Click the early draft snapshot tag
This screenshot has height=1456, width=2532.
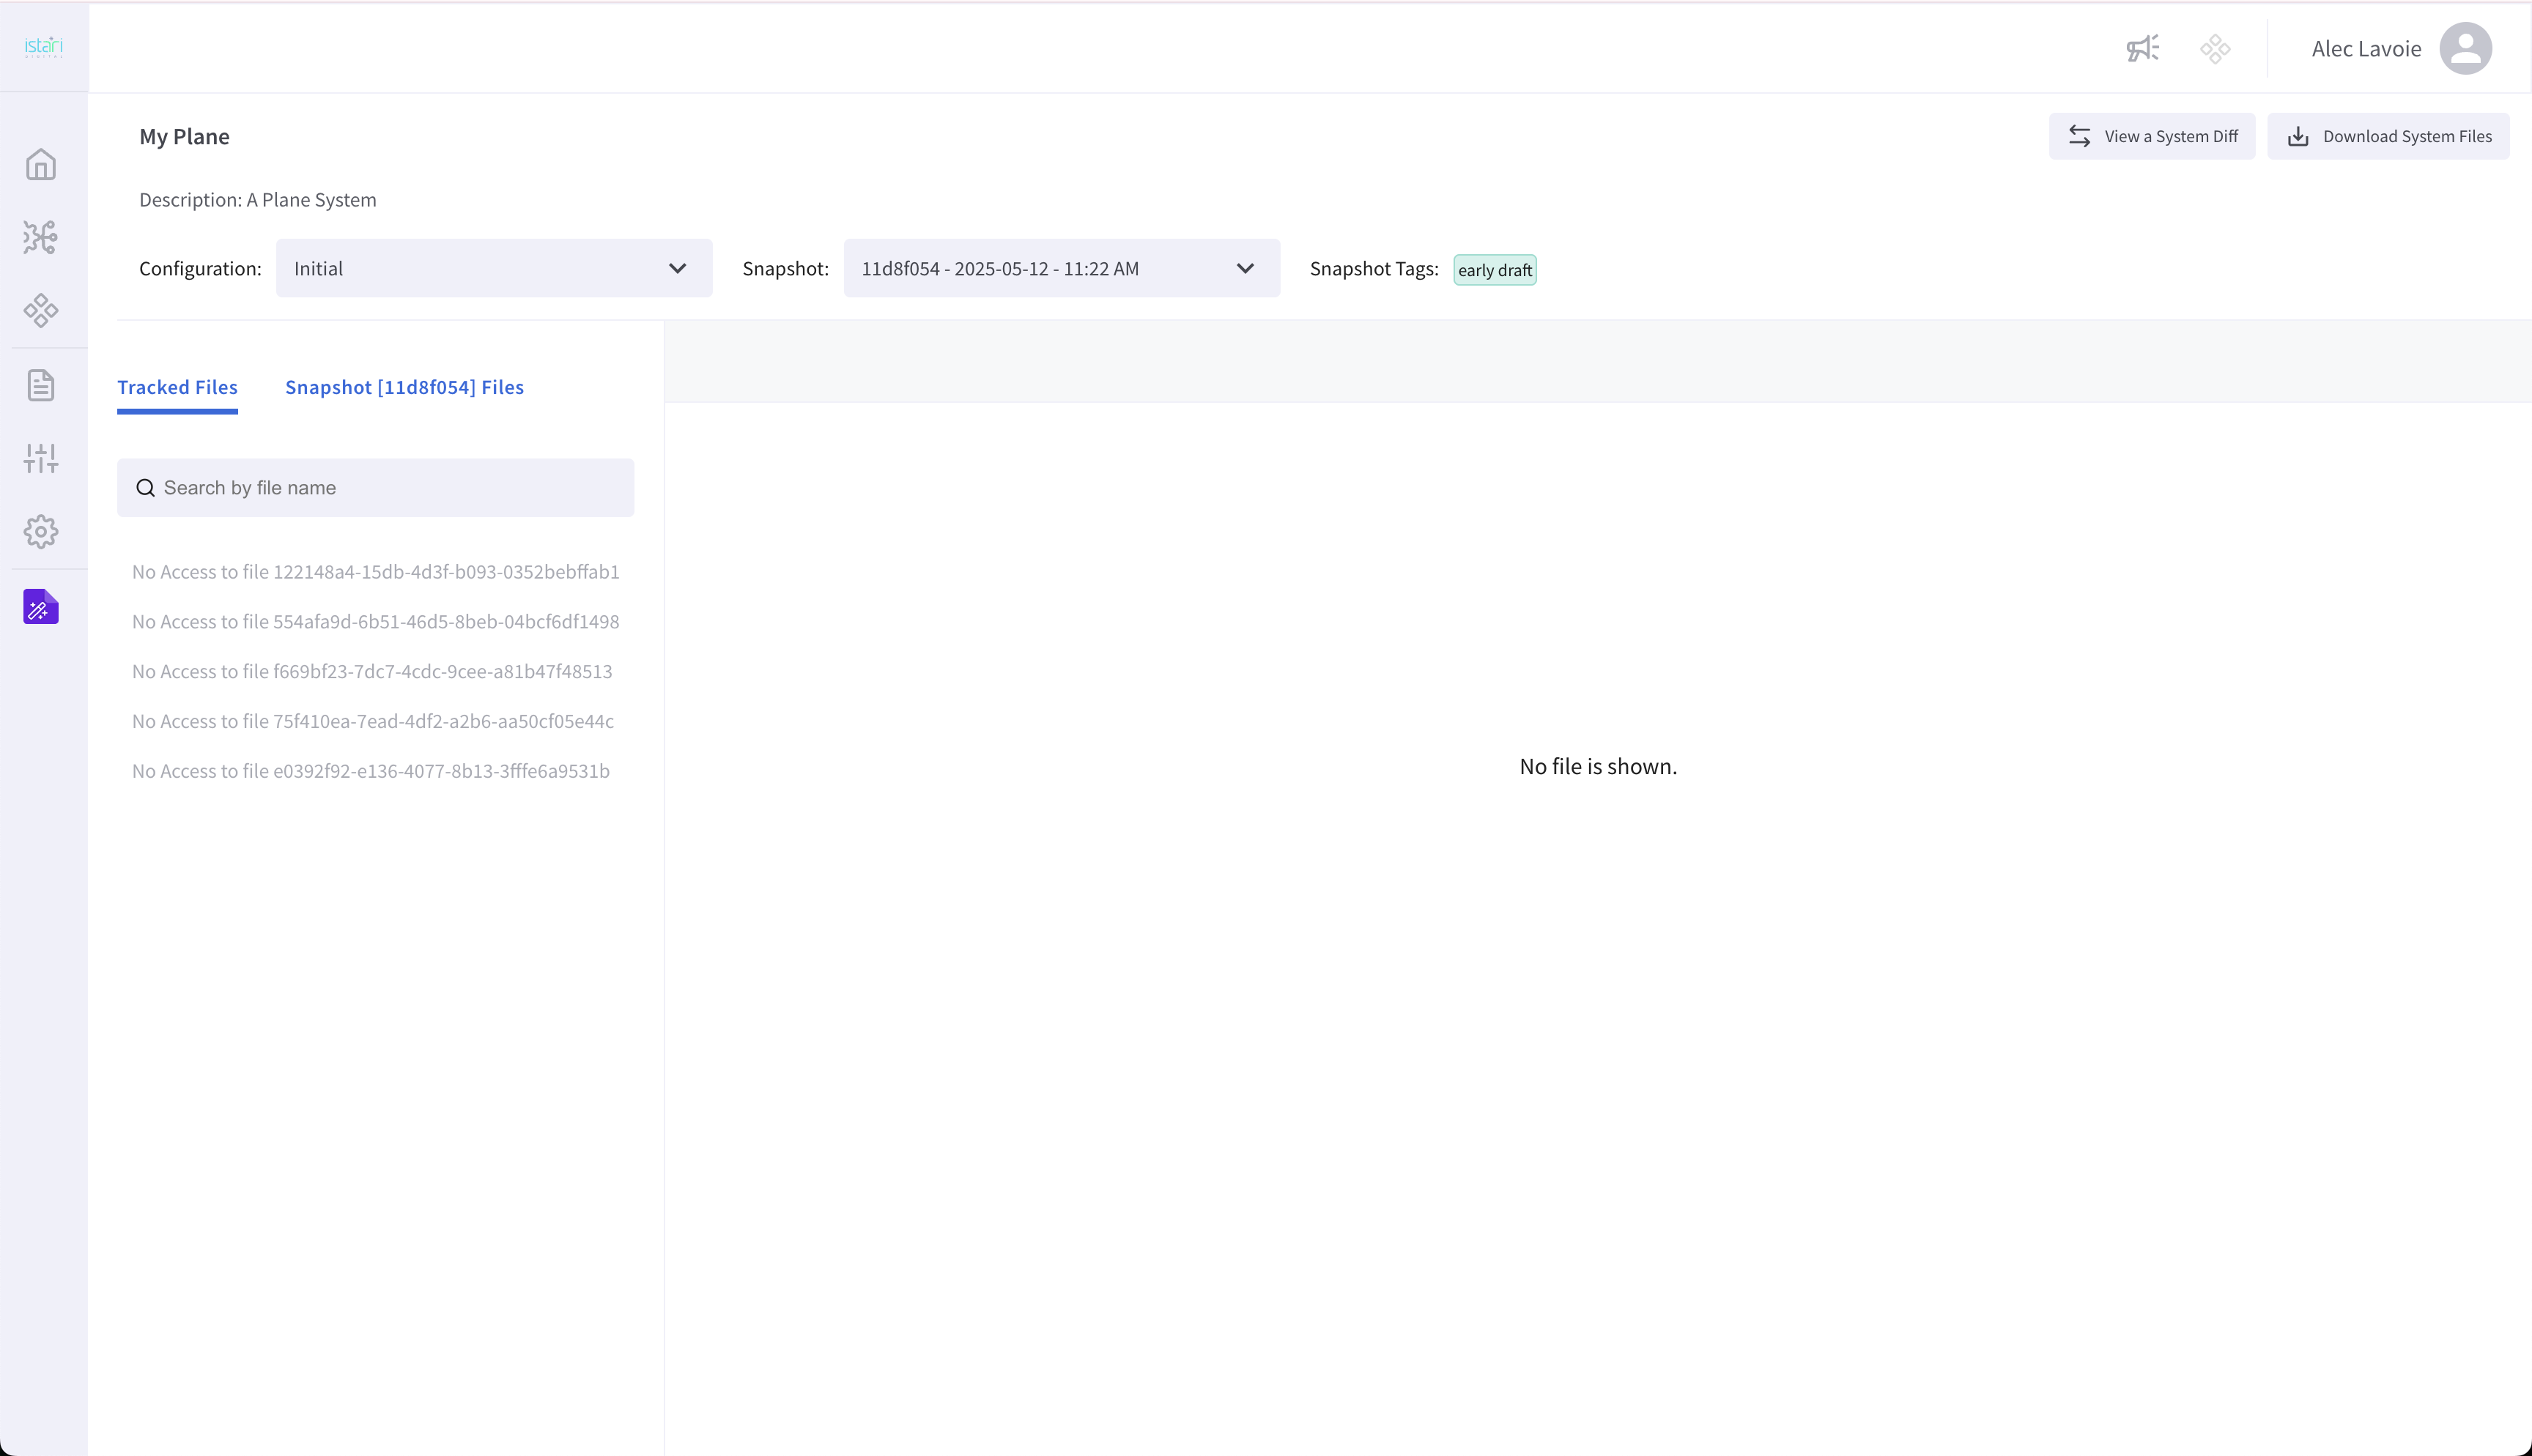1494,270
